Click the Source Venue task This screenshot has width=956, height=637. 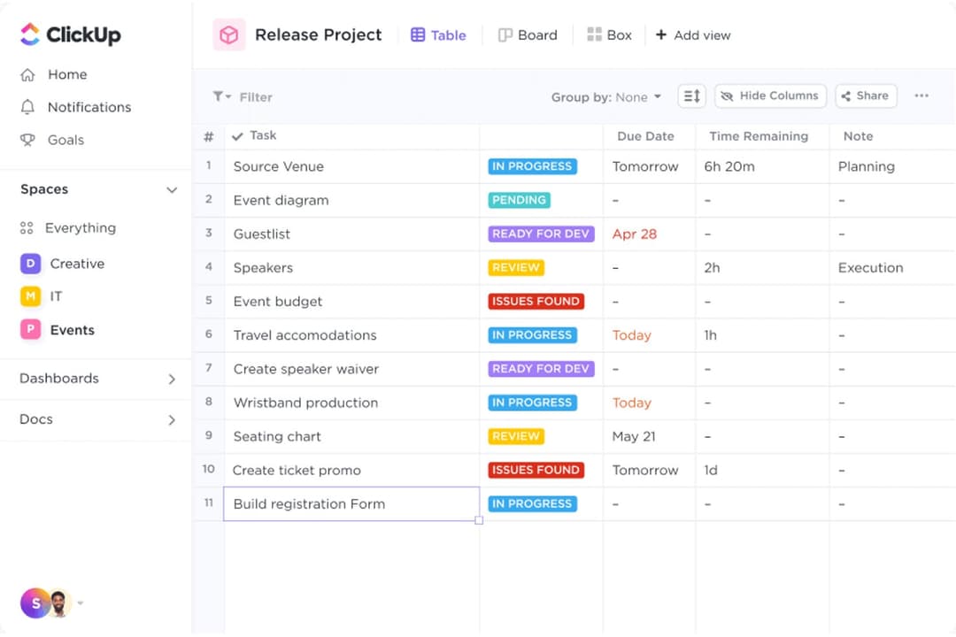[x=279, y=166]
